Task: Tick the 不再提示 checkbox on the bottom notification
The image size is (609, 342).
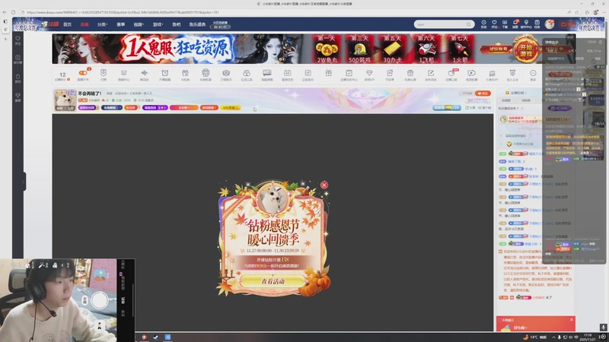Action: 499,320
